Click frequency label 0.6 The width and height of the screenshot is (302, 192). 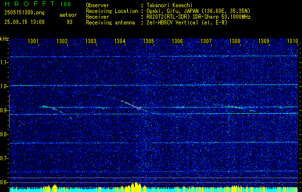click(x=3, y=182)
